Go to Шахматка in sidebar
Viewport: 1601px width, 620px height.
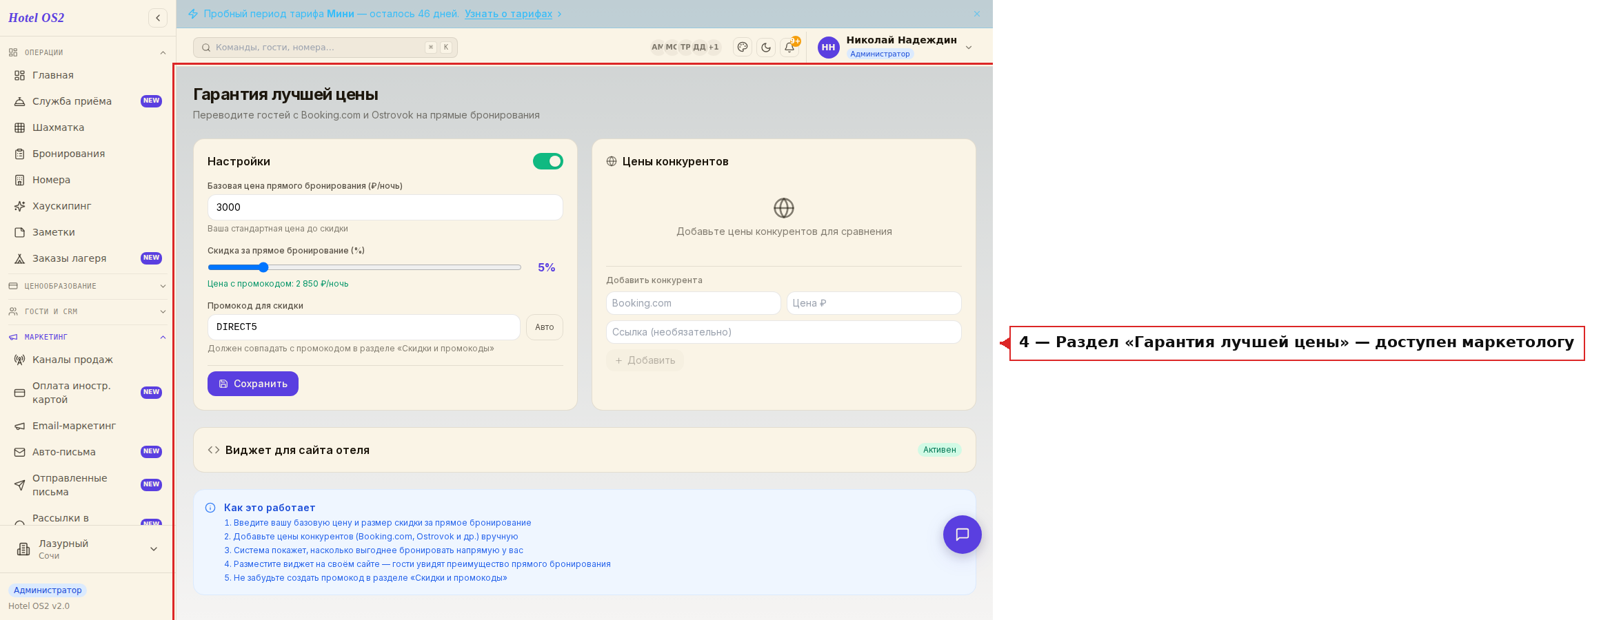click(x=88, y=127)
